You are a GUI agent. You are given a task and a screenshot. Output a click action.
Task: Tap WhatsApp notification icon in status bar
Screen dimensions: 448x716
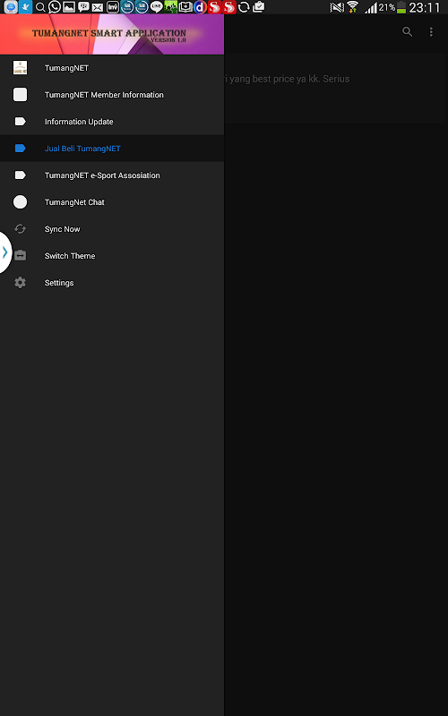(55, 7)
